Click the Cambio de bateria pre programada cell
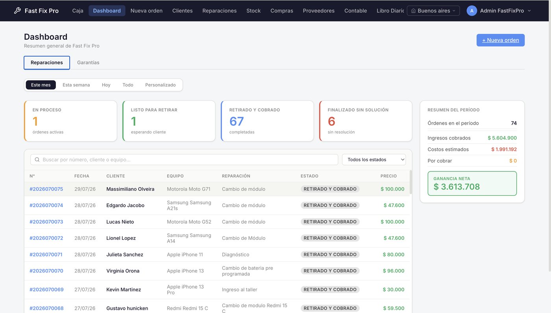 pyautogui.click(x=248, y=271)
